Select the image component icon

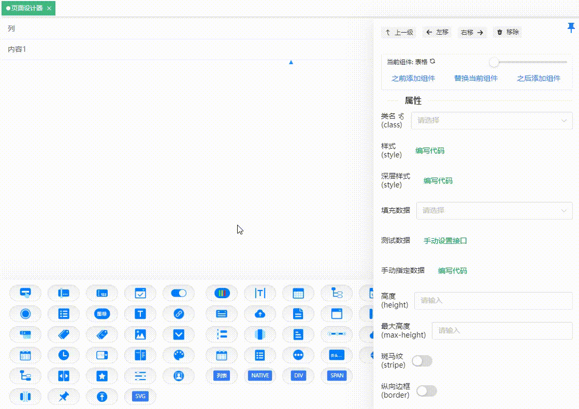click(x=140, y=334)
